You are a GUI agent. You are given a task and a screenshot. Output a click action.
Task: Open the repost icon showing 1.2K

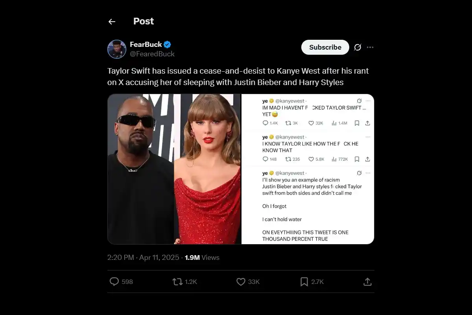pyautogui.click(x=177, y=282)
